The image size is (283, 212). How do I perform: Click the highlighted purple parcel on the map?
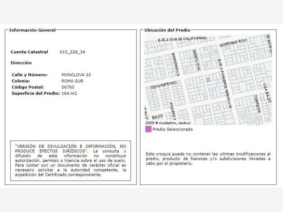coord(208,79)
